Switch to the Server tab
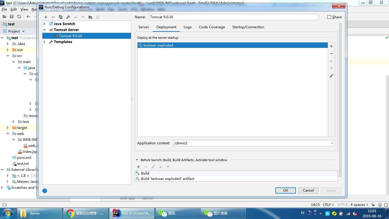The width and height of the screenshot is (389, 219). pyautogui.click(x=144, y=27)
